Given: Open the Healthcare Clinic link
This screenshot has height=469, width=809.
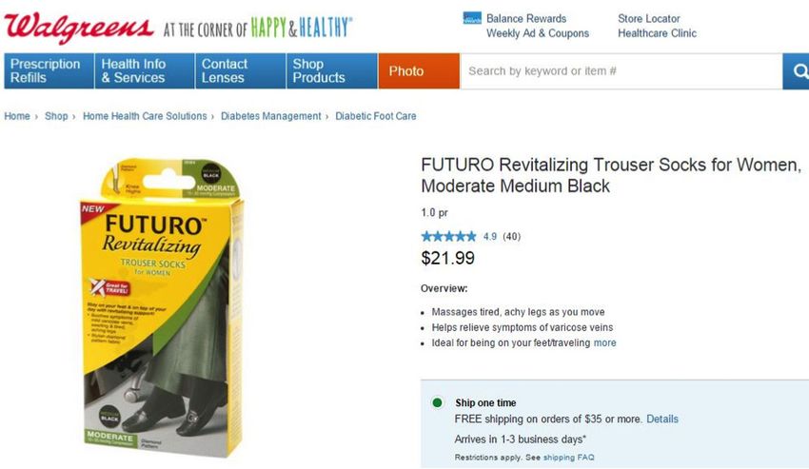Looking at the screenshot, I should [x=657, y=33].
